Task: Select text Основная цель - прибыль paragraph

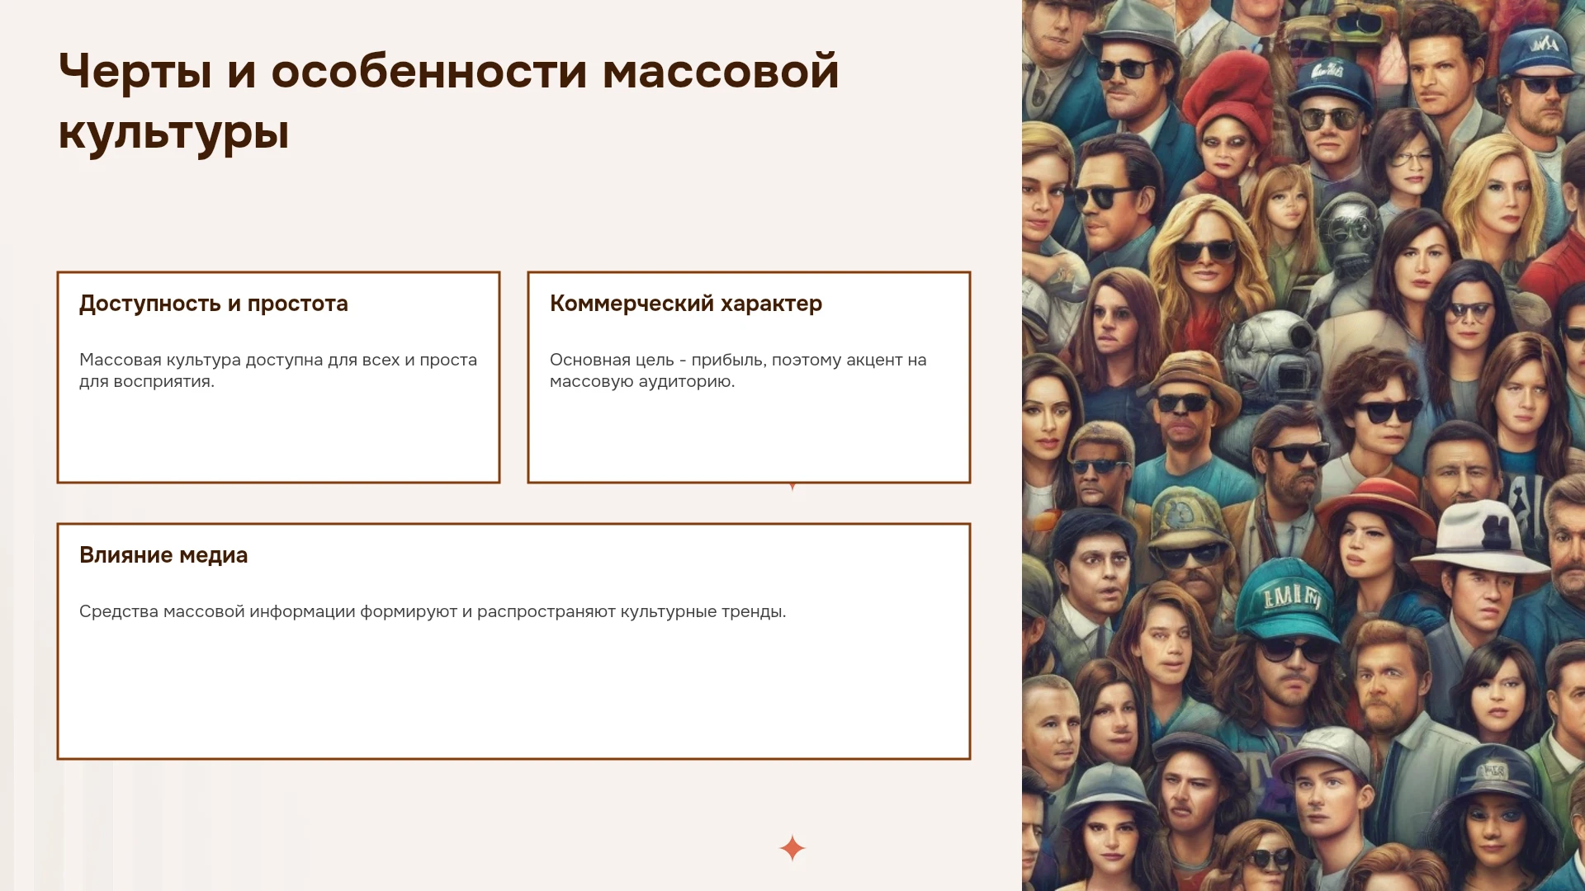Action: pyautogui.click(x=738, y=370)
